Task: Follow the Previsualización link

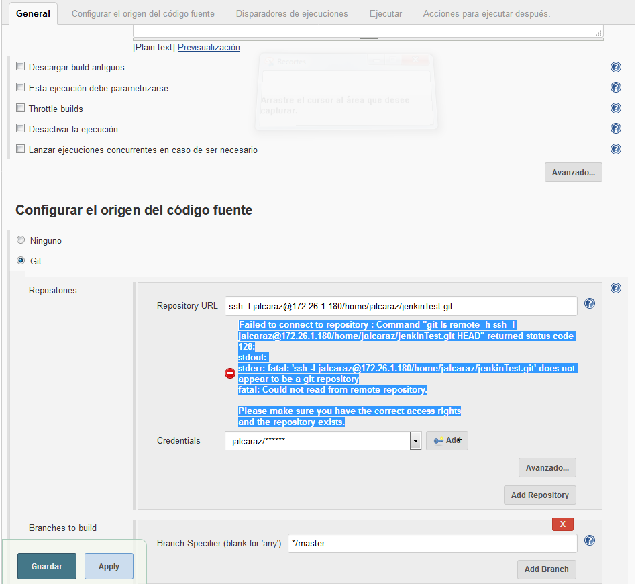Action: [209, 47]
